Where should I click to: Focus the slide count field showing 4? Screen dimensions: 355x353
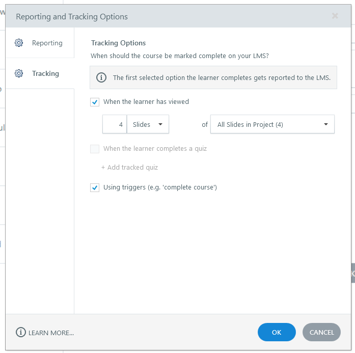click(x=115, y=124)
